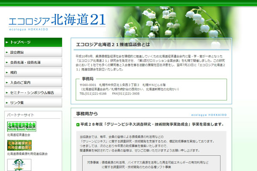Click arrow icon beside リンク集
Image resolution: width=257 pixels, height=171 pixels.
pos(7,103)
